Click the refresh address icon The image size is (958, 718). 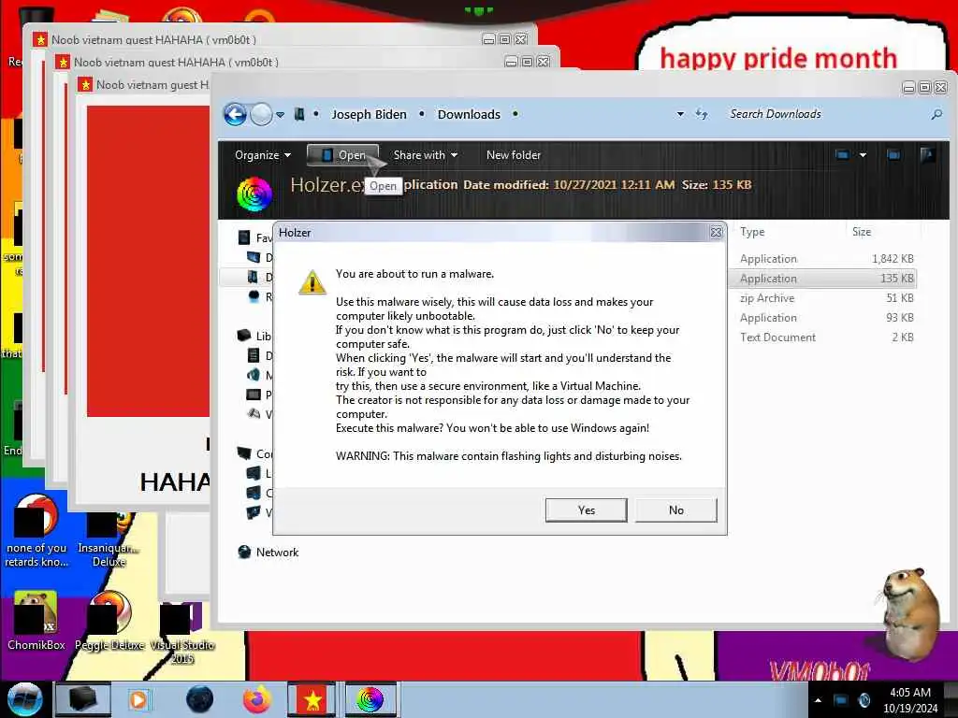tap(702, 114)
